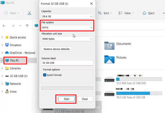Open the Sort menu in Explorer toolbar
The height and width of the screenshot is (113, 165).
pyautogui.click(x=105, y=13)
